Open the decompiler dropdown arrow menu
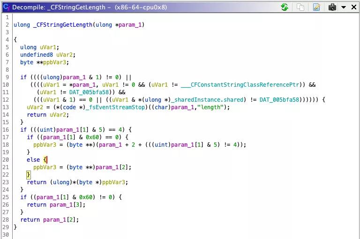 [344, 7]
